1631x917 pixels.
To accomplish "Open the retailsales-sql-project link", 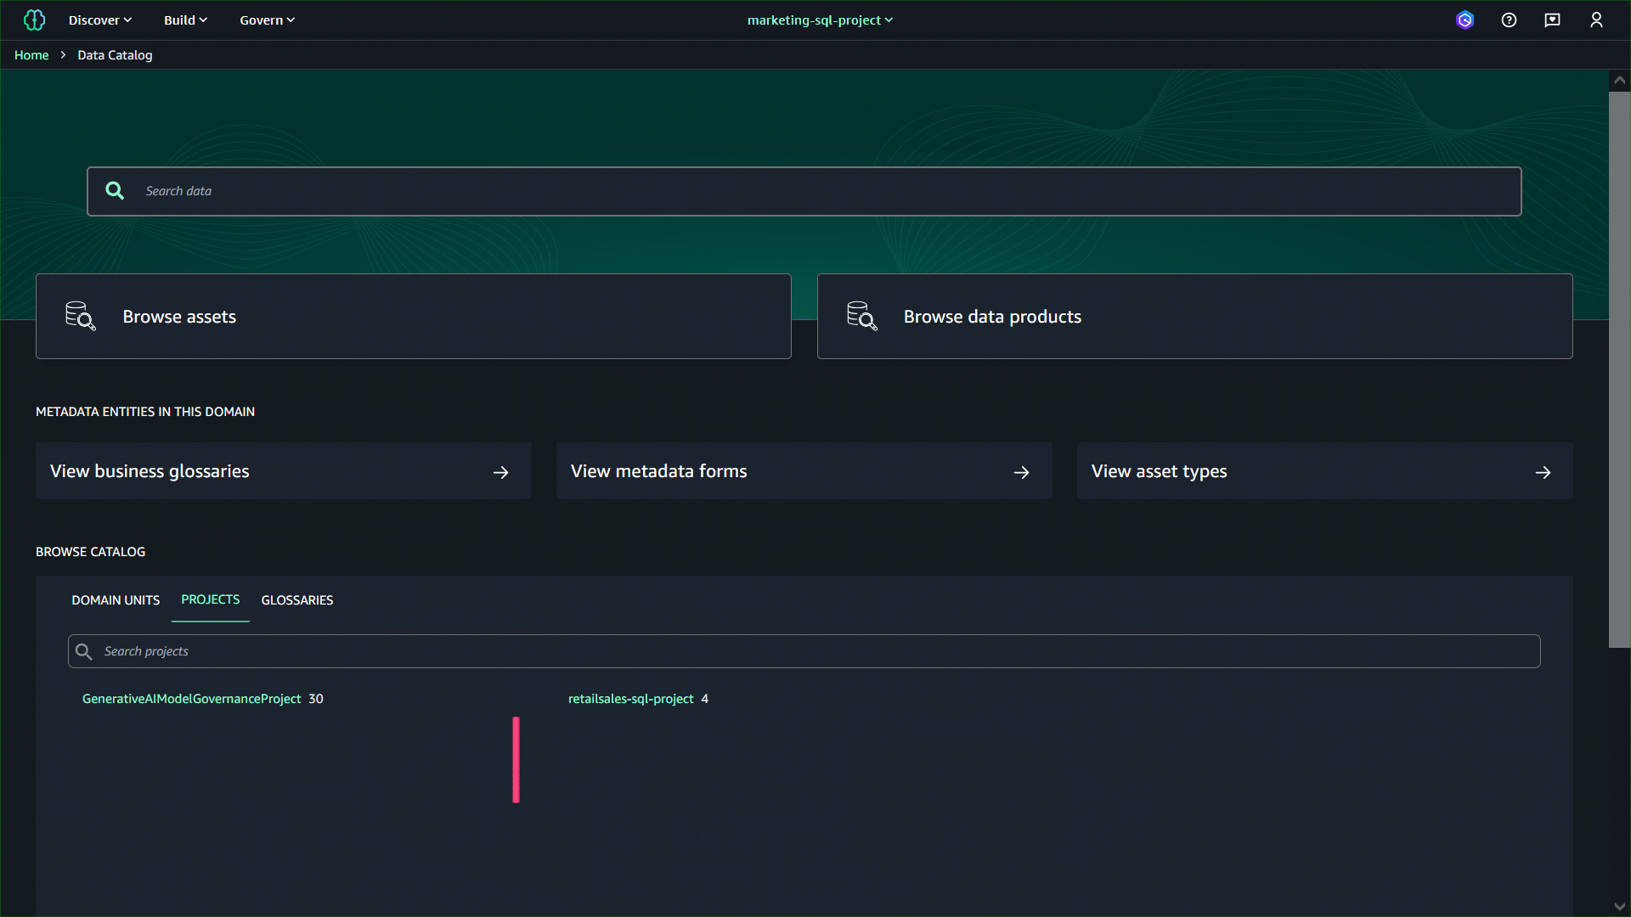I will [630, 699].
